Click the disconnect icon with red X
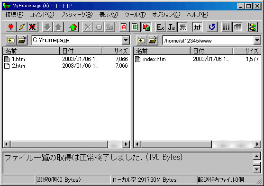Image resolution: width=264 pixels, height=186 pixels. [x=32, y=27]
